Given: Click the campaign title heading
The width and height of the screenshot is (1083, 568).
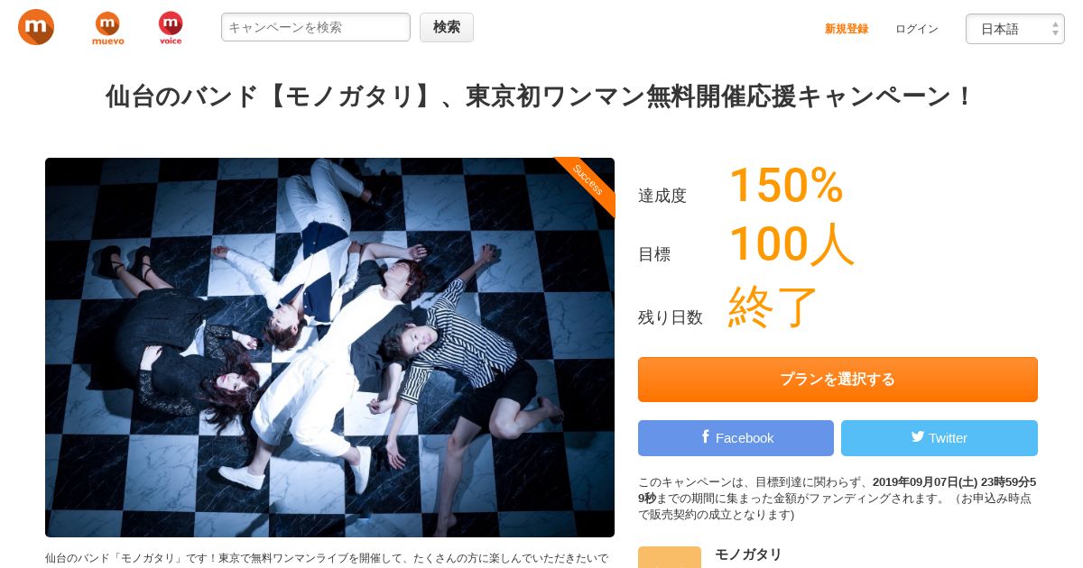Looking at the screenshot, I should point(541,96).
